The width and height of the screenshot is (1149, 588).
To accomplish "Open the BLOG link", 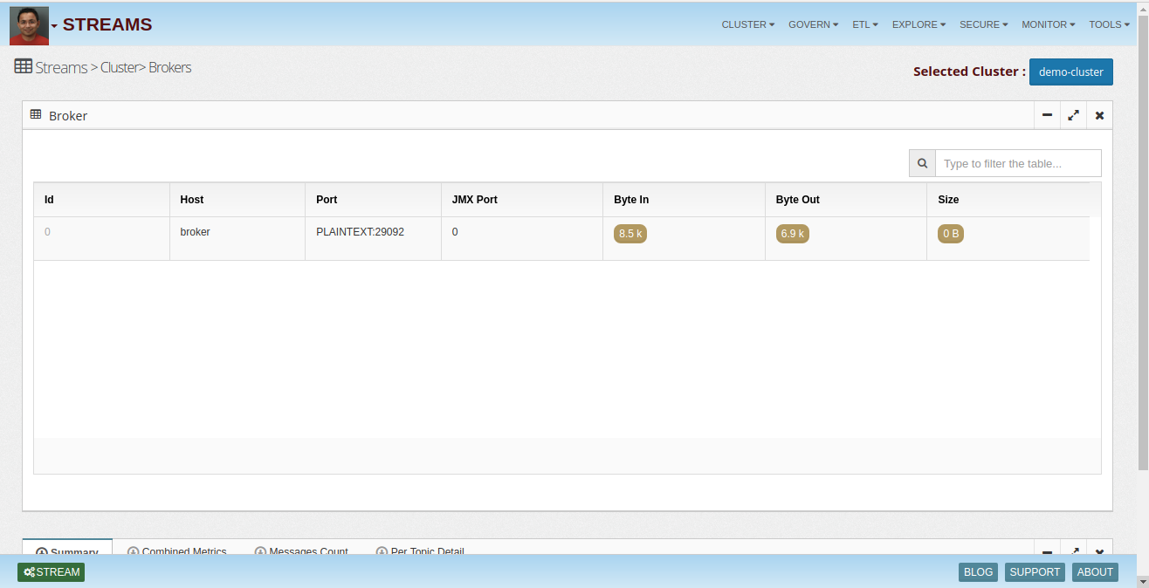I will 978,572.
